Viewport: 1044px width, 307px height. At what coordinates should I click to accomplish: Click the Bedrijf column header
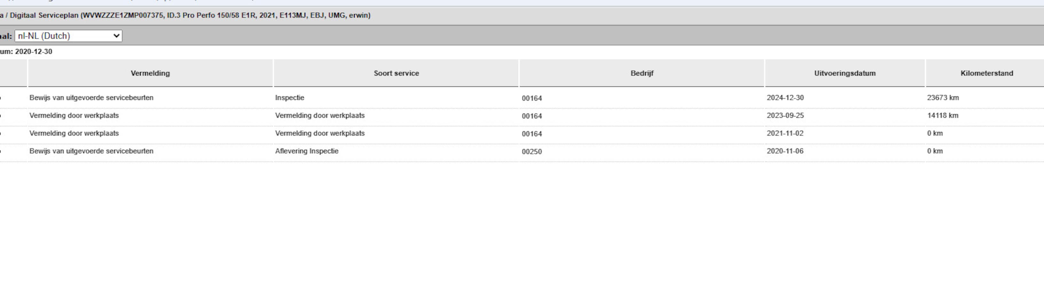641,74
